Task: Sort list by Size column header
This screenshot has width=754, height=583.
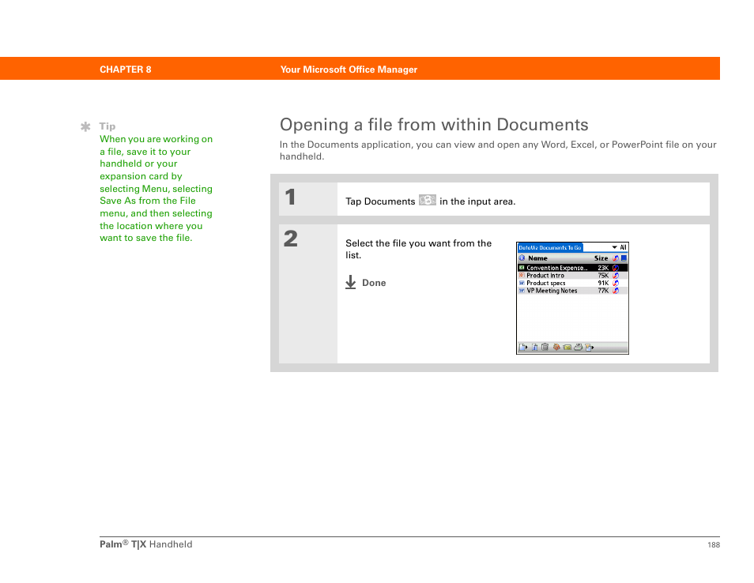Action: pyautogui.click(x=601, y=258)
